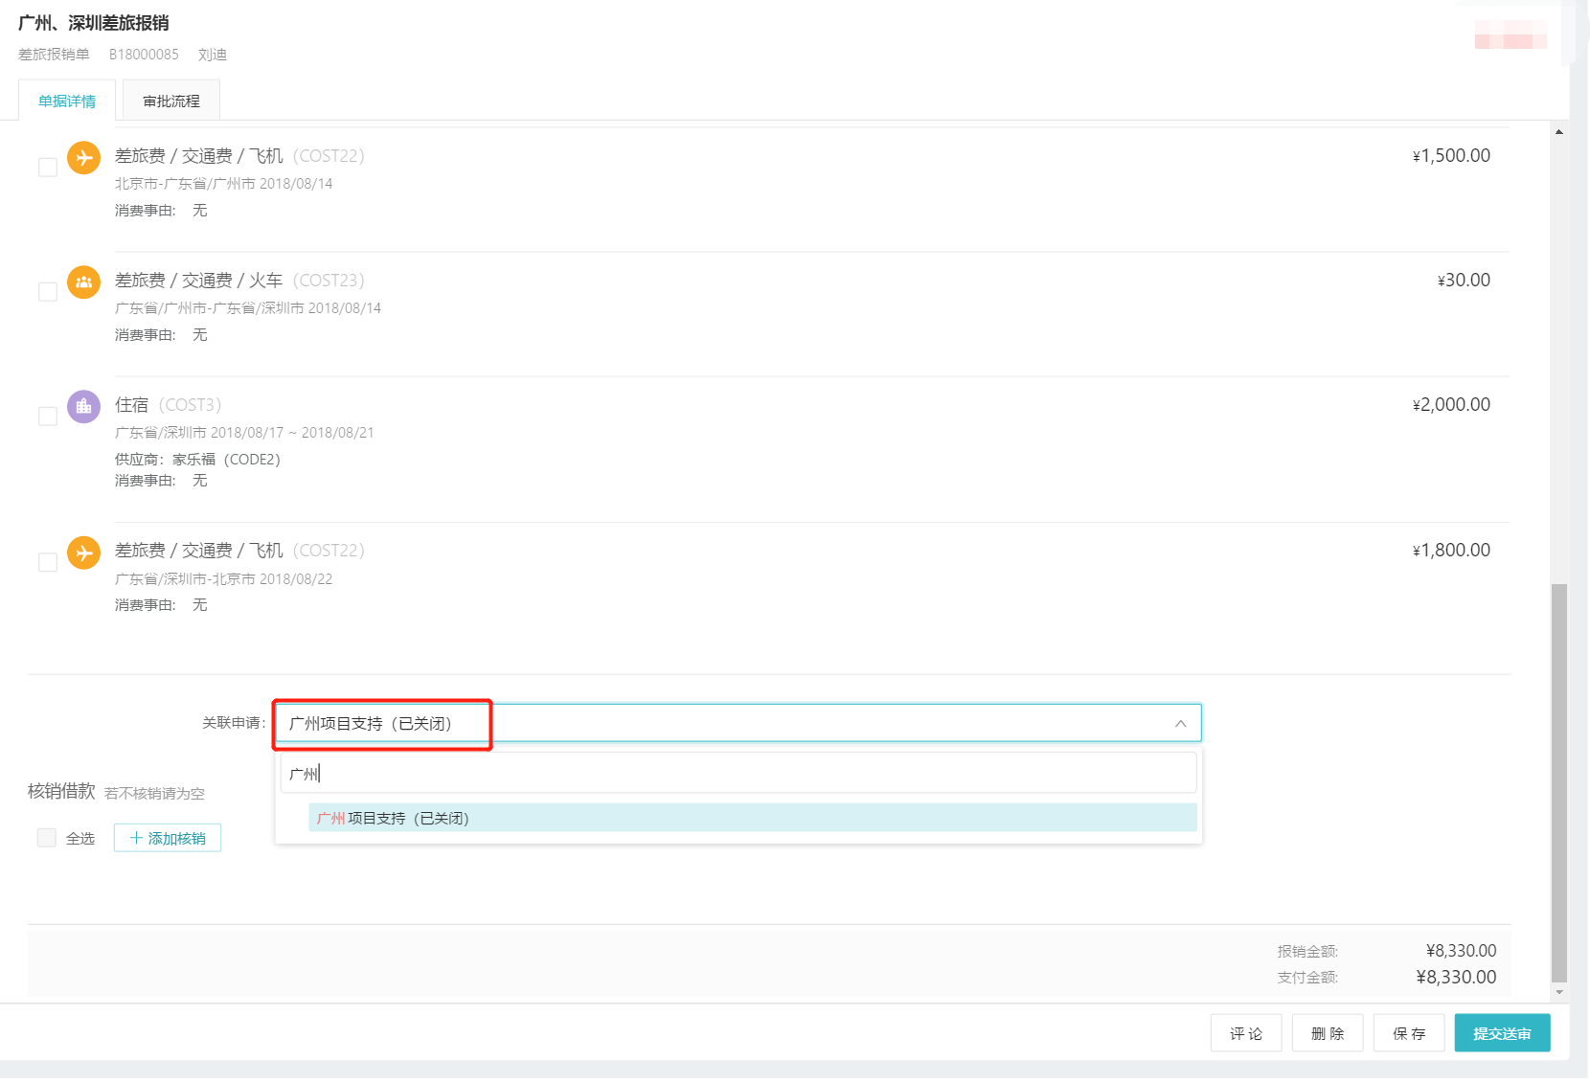Collapse the 关联申请 dropdown arrow
The image size is (1590, 1083).
(x=1180, y=724)
